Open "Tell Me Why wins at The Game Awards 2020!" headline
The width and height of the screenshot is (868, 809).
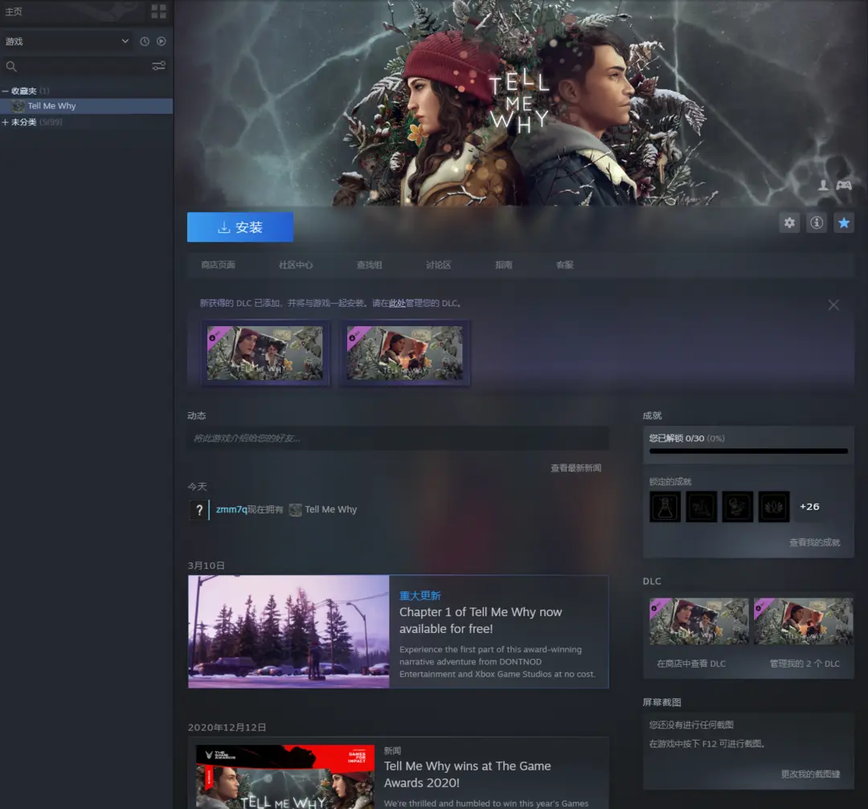(x=468, y=774)
